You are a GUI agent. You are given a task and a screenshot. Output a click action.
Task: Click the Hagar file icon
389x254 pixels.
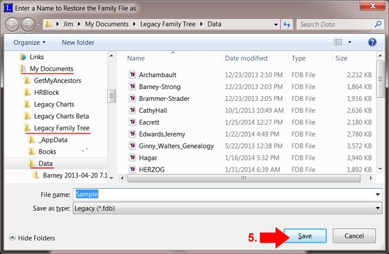click(x=132, y=157)
